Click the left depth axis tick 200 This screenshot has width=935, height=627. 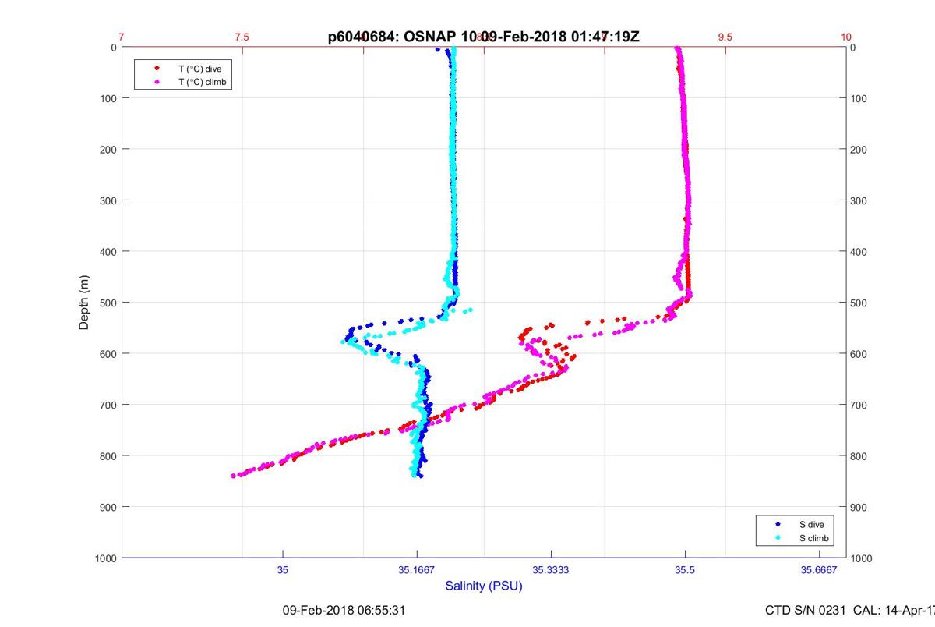(108, 149)
